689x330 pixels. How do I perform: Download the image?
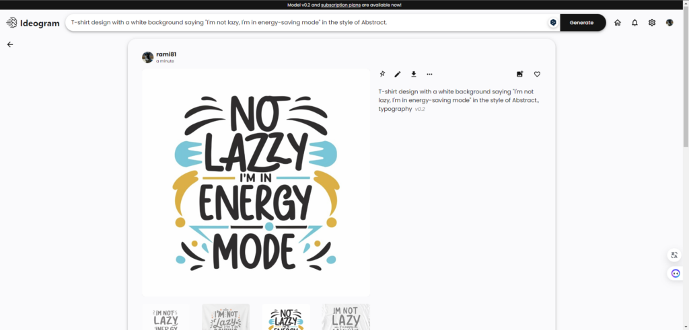(x=414, y=74)
